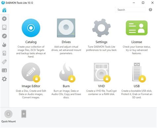Maximize the DAEMON Tools window

143,3
